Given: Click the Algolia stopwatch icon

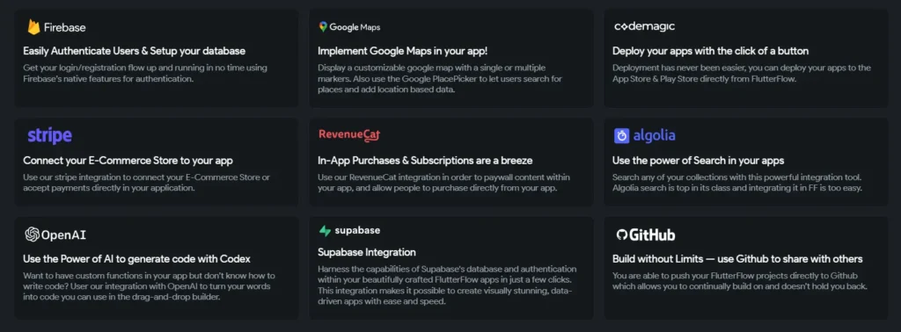Looking at the screenshot, I should pos(622,136).
